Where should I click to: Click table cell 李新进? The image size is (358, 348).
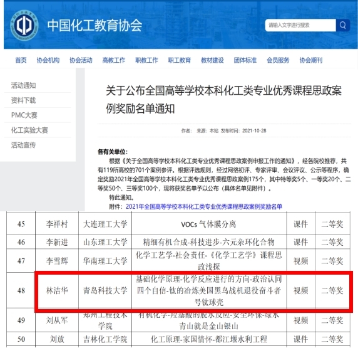tap(57, 242)
